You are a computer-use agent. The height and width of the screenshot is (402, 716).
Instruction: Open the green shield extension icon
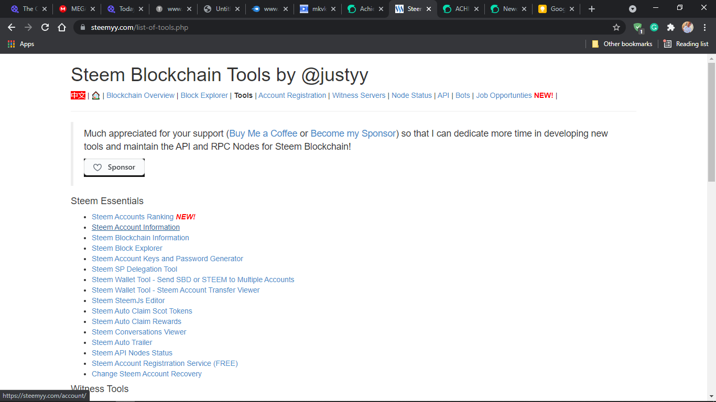(x=638, y=28)
